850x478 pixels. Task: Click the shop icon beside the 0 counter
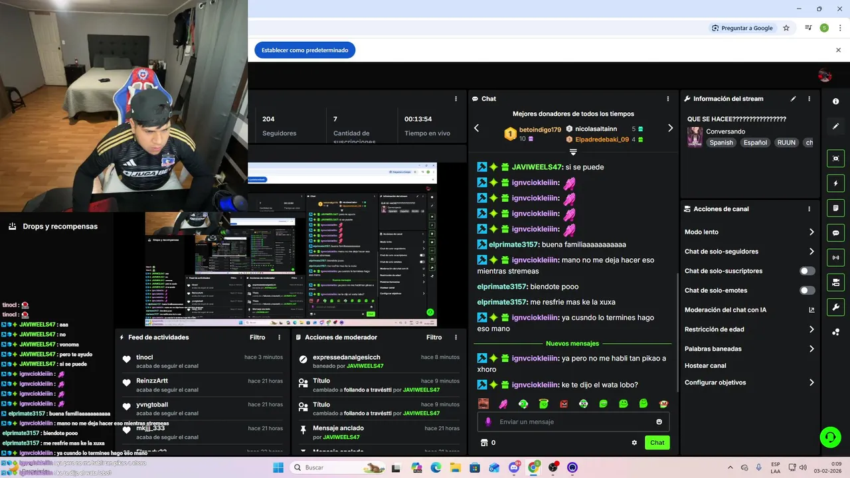coord(483,443)
